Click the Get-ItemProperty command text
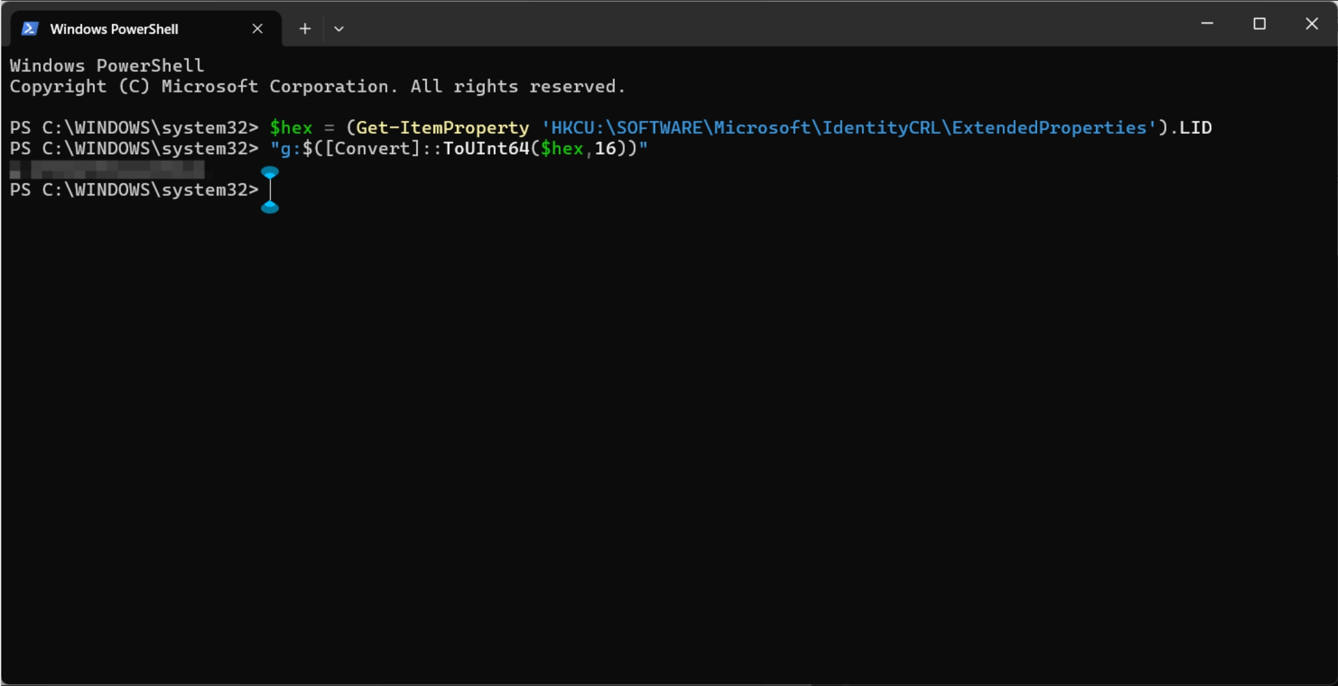This screenshot has height=686, width=1338. click(442, 127)
